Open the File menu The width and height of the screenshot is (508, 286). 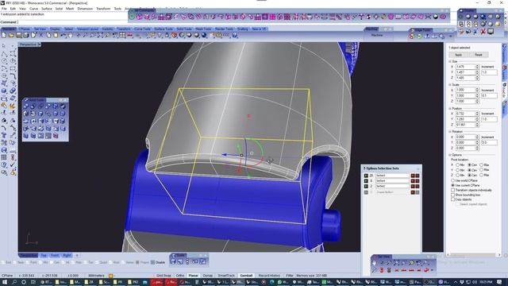(x=4, y=9)
